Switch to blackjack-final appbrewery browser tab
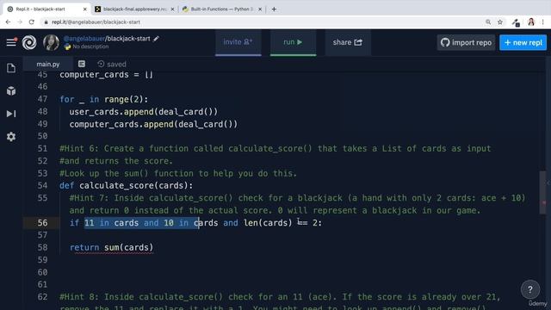Image resolution: width=551 pixels, height=310 pixels. tap(134, 9)
